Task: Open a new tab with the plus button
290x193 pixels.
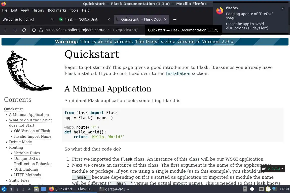Action: (175, 19)
